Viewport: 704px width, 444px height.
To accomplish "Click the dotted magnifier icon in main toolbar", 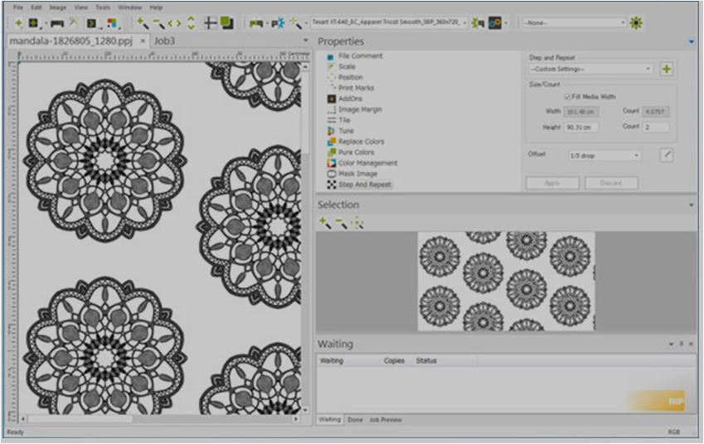I will coord(296,23).
